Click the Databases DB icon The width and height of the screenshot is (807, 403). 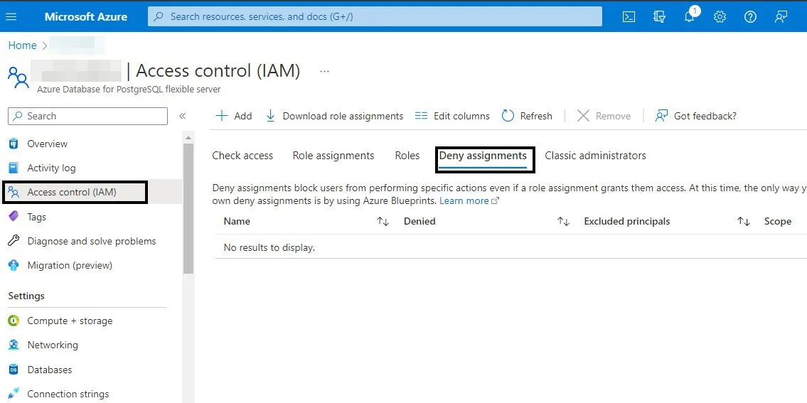pyautogui.click(x=14, y=370)
